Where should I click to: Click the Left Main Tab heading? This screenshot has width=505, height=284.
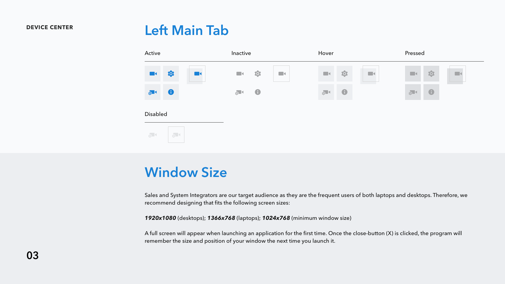(186, 30)
